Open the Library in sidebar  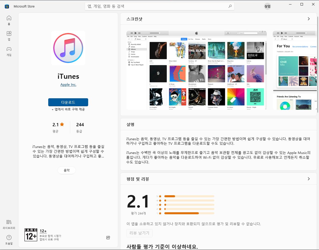pyautogui.click(x=9, y=224)
